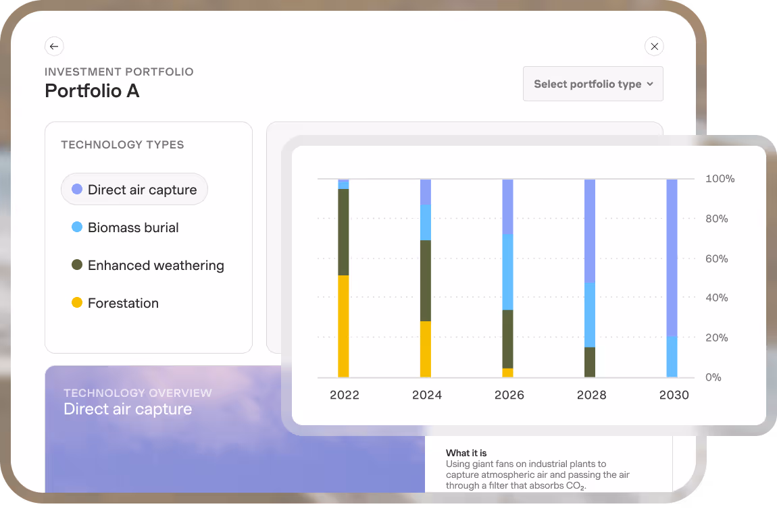Click the 60% axis label
The image size is (777, 517).
pyautogui.click(x=717, y=258)
